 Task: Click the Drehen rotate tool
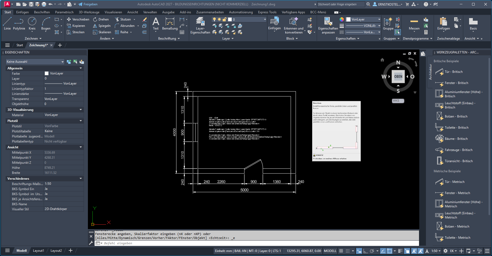(x=101, y=19)
